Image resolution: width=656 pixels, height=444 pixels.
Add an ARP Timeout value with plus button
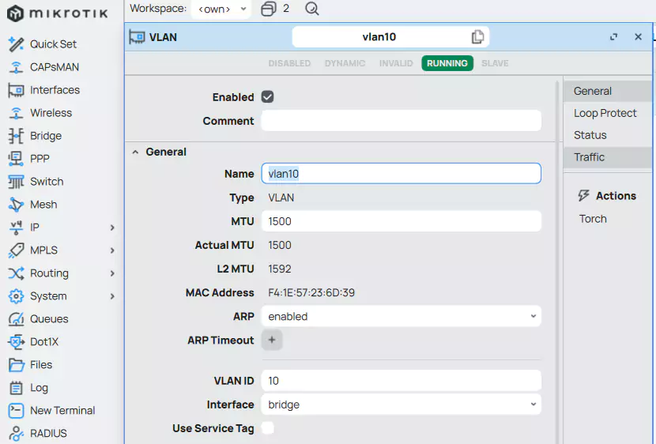272,341
